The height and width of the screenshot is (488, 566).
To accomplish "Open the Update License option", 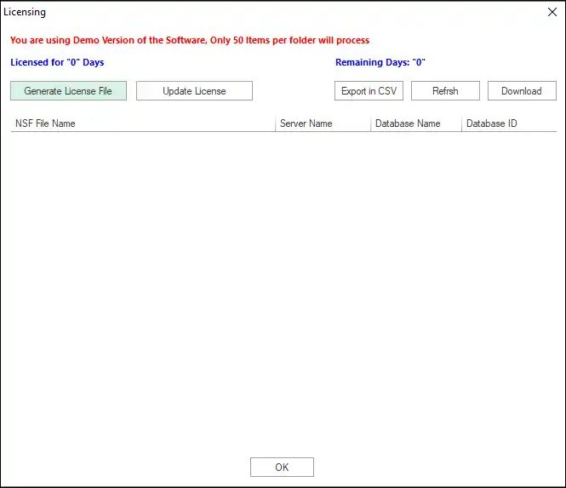I will [194, 90].
